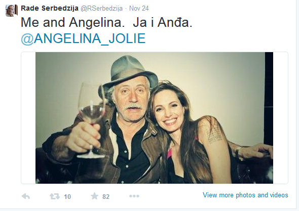
Task: Click the reply arrow icon
Action: point(25,196)
